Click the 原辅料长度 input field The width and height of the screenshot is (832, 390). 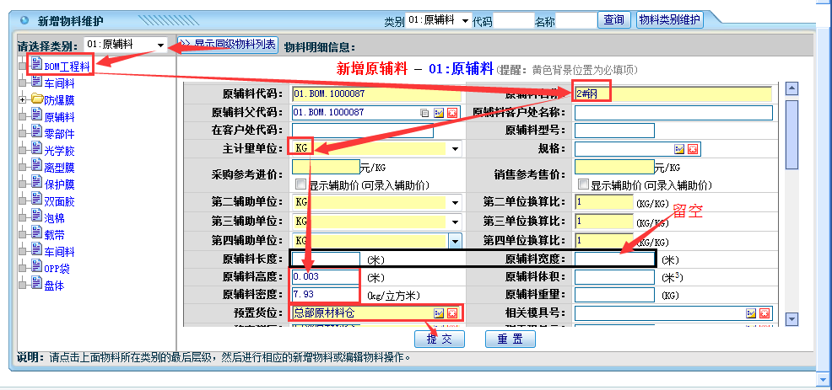click(326, 259)
